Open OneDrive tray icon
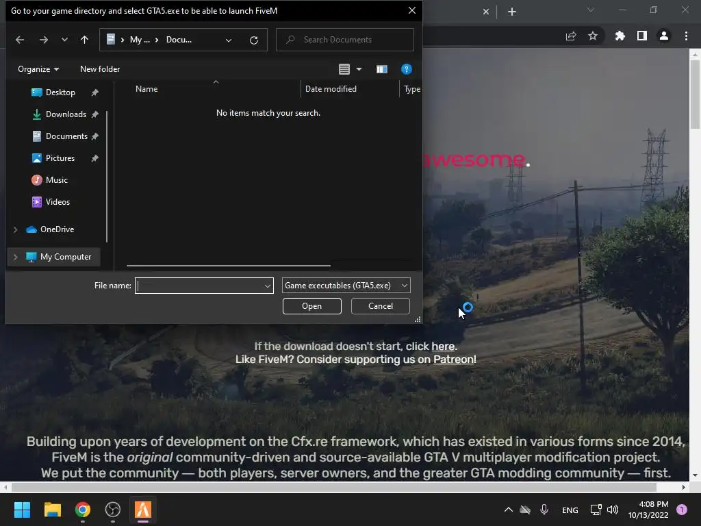Screen dimensions: 701x526 click(x=525, y=510)
